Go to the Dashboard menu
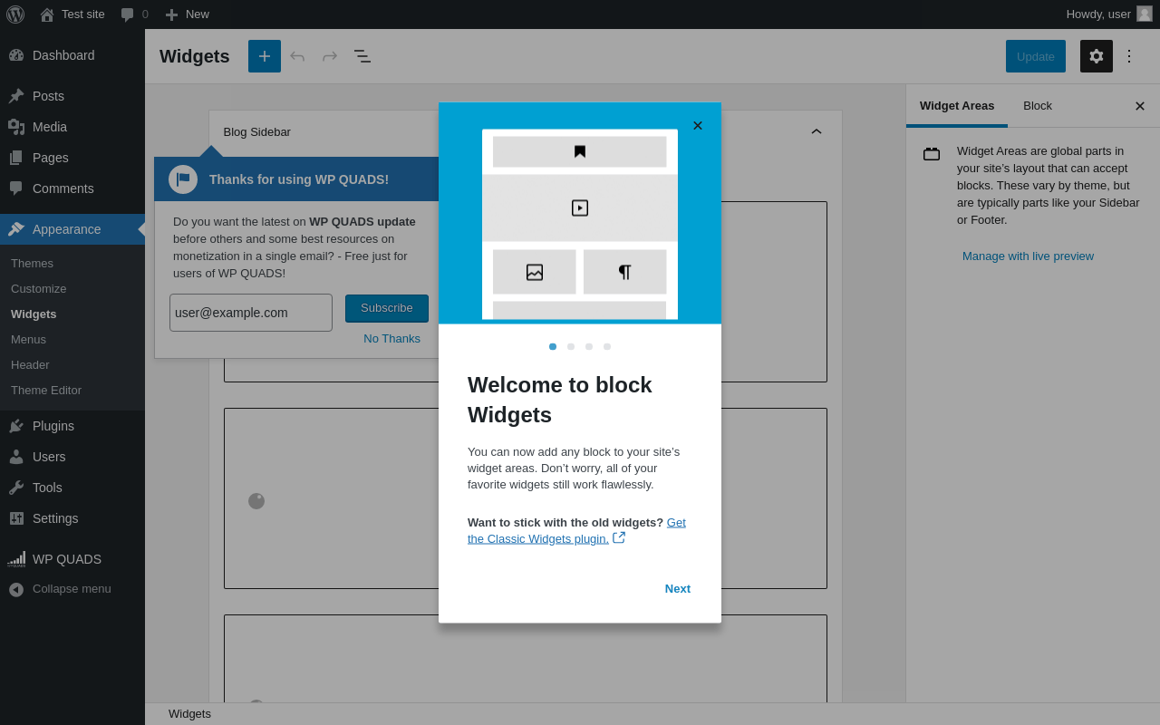The width and height of the screenshot is (1160, 725). 72,55
